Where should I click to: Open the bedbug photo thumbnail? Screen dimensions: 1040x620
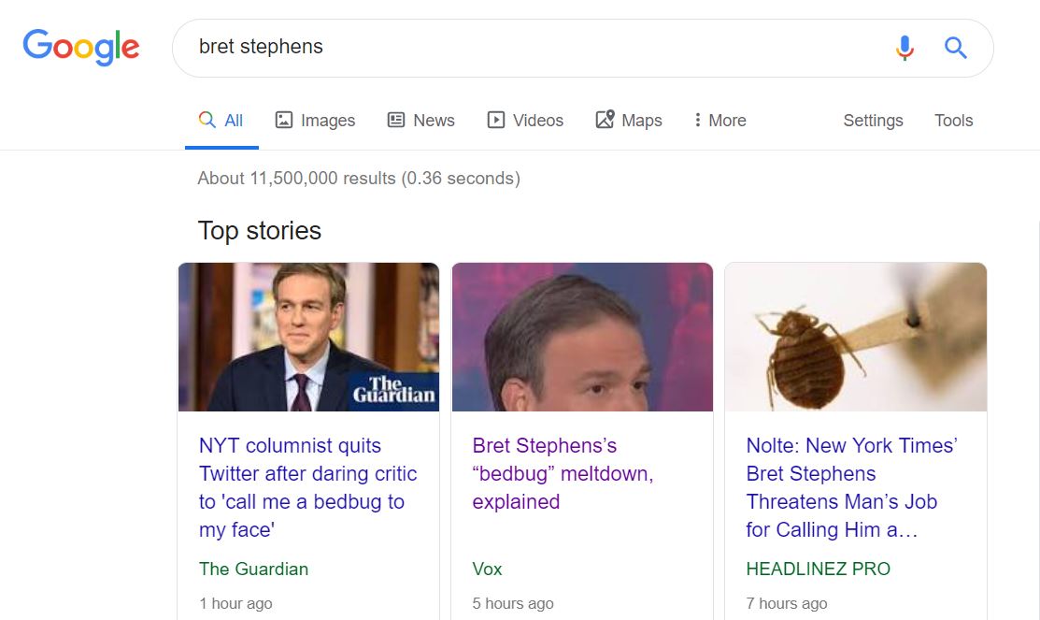click(x=856, y=337)
